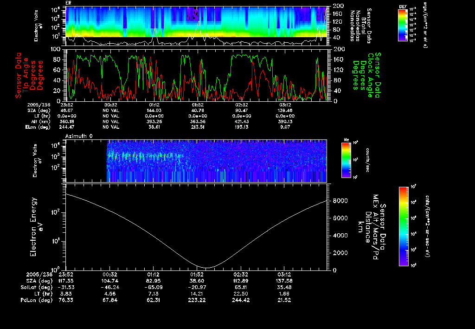Click the ELon value '9.07'
Viewport: 475px width, 329px height.
point(285,127)
